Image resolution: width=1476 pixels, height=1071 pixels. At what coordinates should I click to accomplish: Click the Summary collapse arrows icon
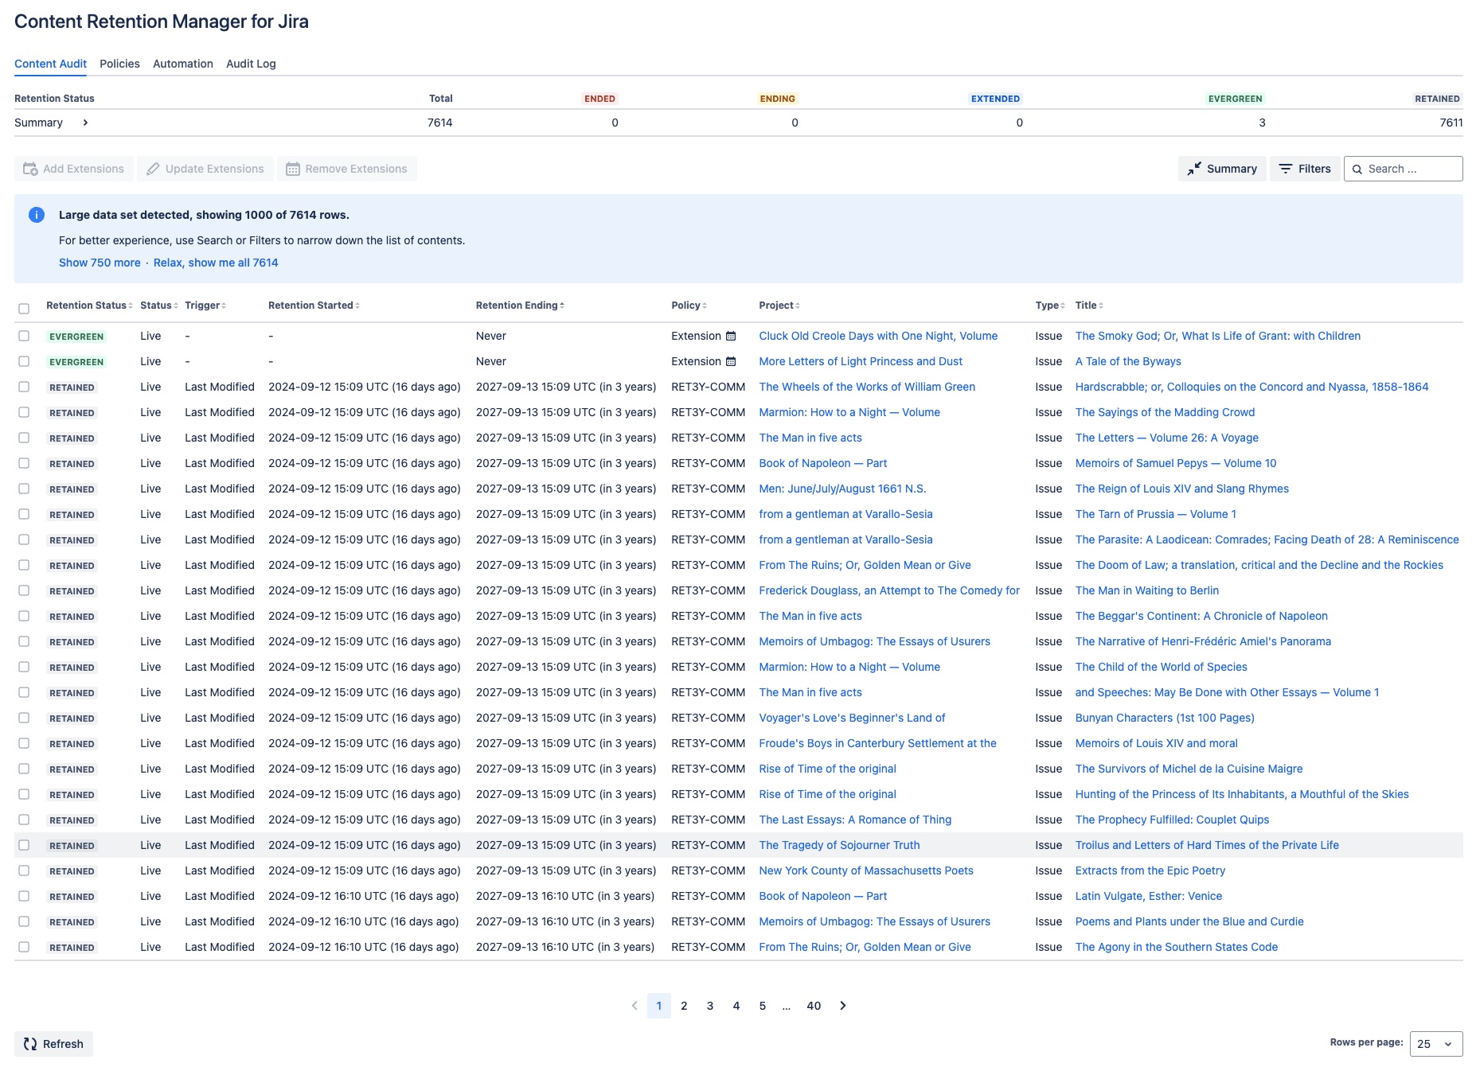pos(1193,169)
